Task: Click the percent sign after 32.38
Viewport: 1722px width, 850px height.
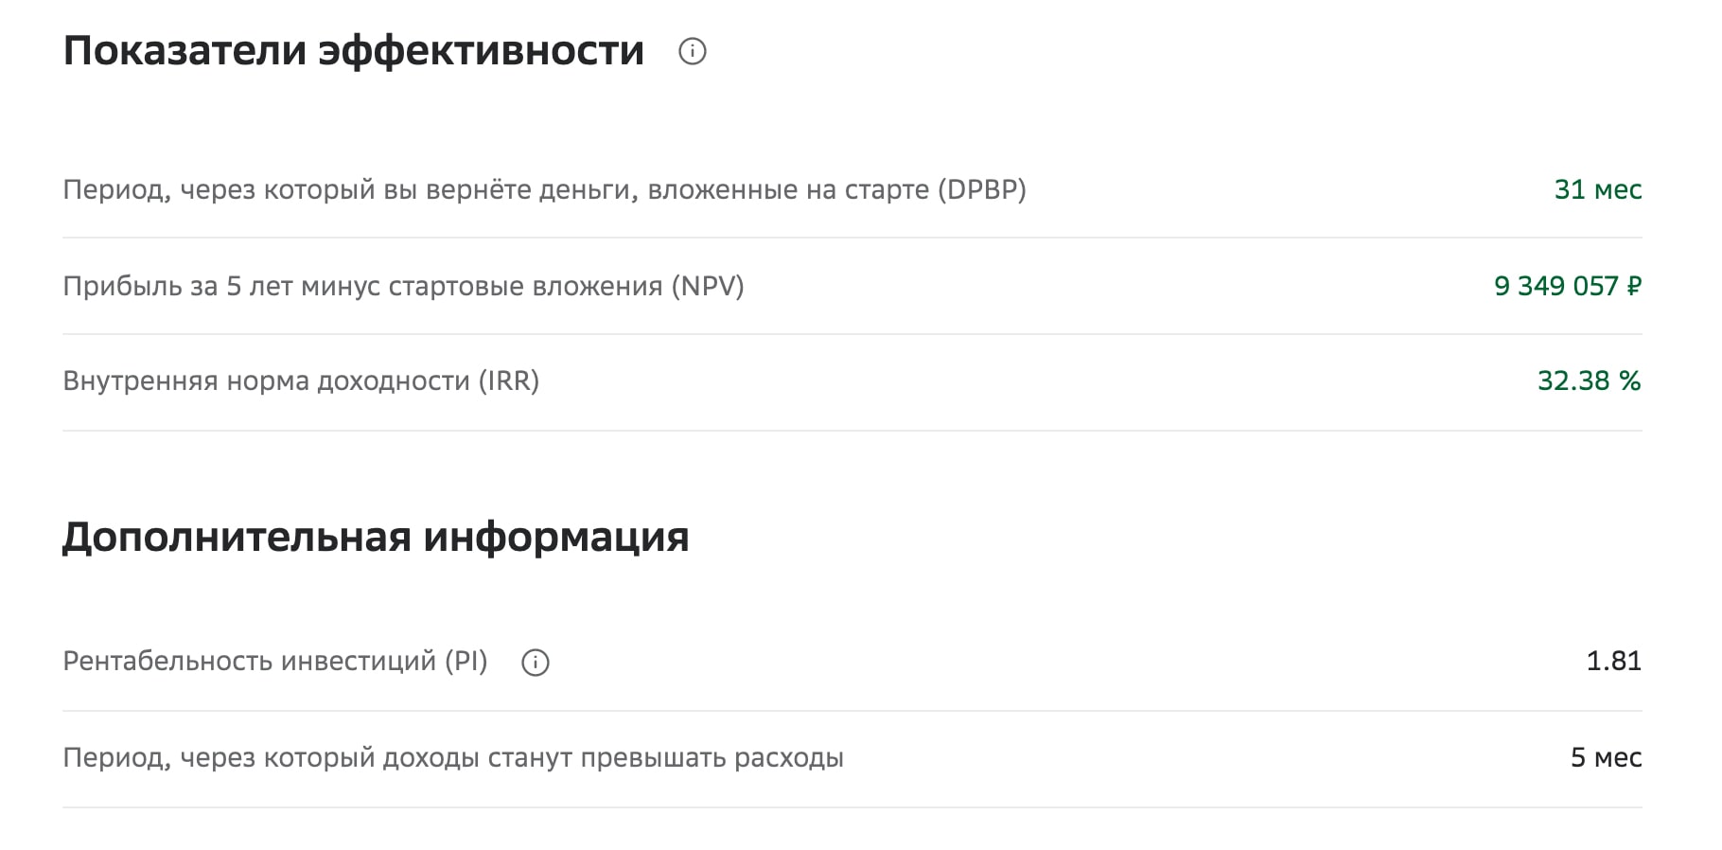Action: pyautogui.click(x=1630, y=381)
